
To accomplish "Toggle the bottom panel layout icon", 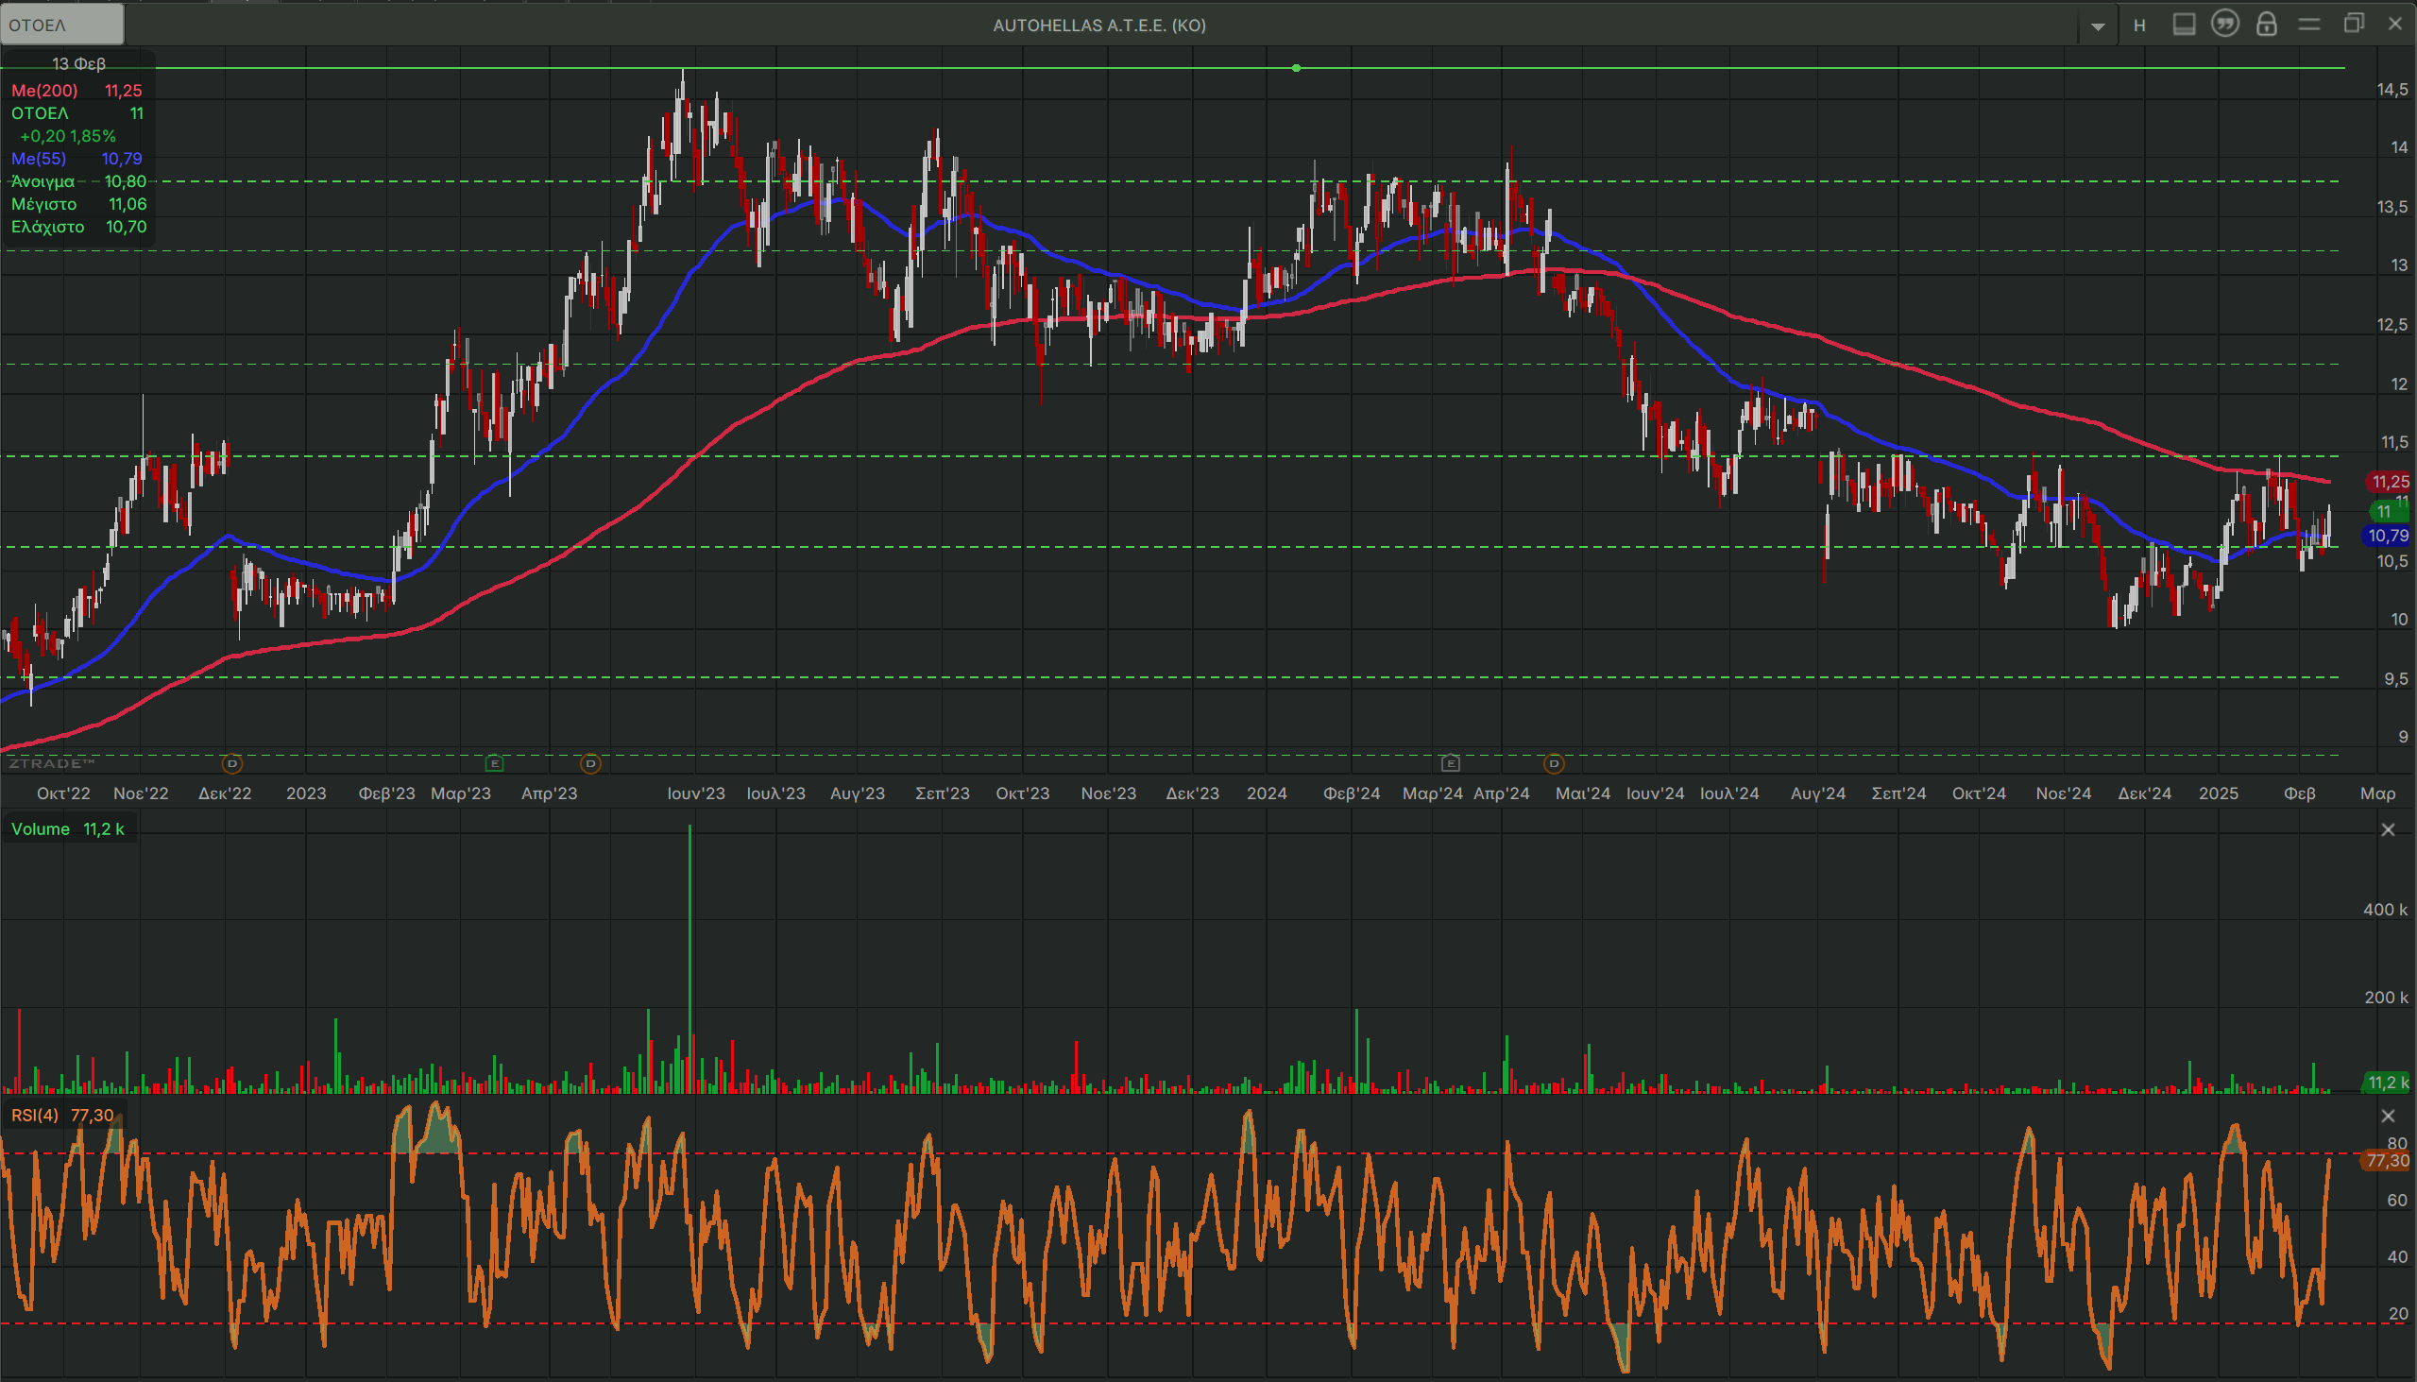I will point(2184,25).
